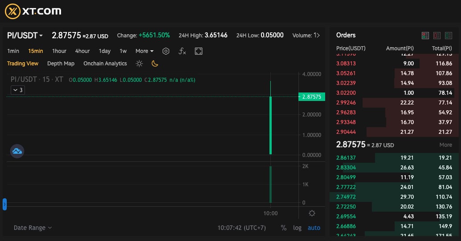Click the 24H Low value 0.05000
Image resolution: width=461 pixels, height=241 pixels.
coord(272,35)
